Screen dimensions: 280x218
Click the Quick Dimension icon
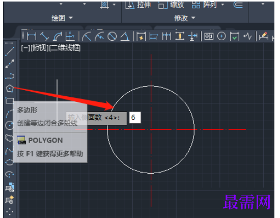point(141,36)
